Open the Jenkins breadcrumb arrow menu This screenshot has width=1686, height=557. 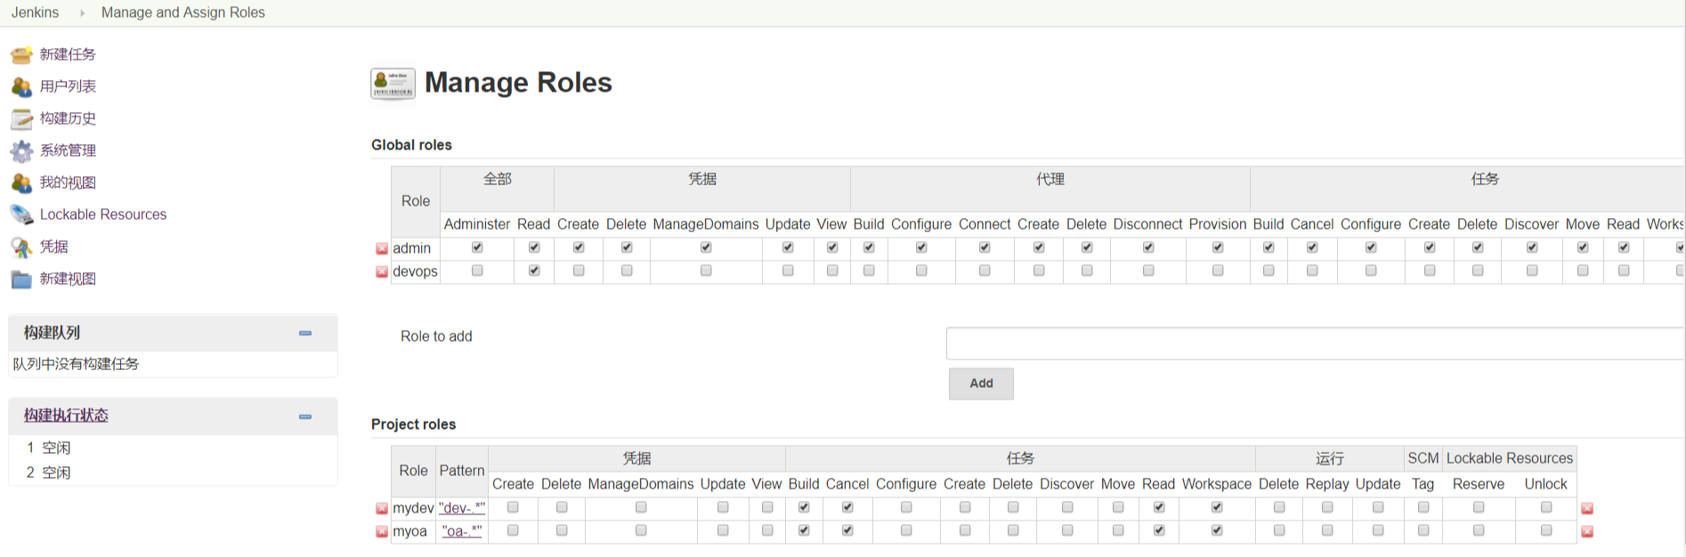coord(83,13)
